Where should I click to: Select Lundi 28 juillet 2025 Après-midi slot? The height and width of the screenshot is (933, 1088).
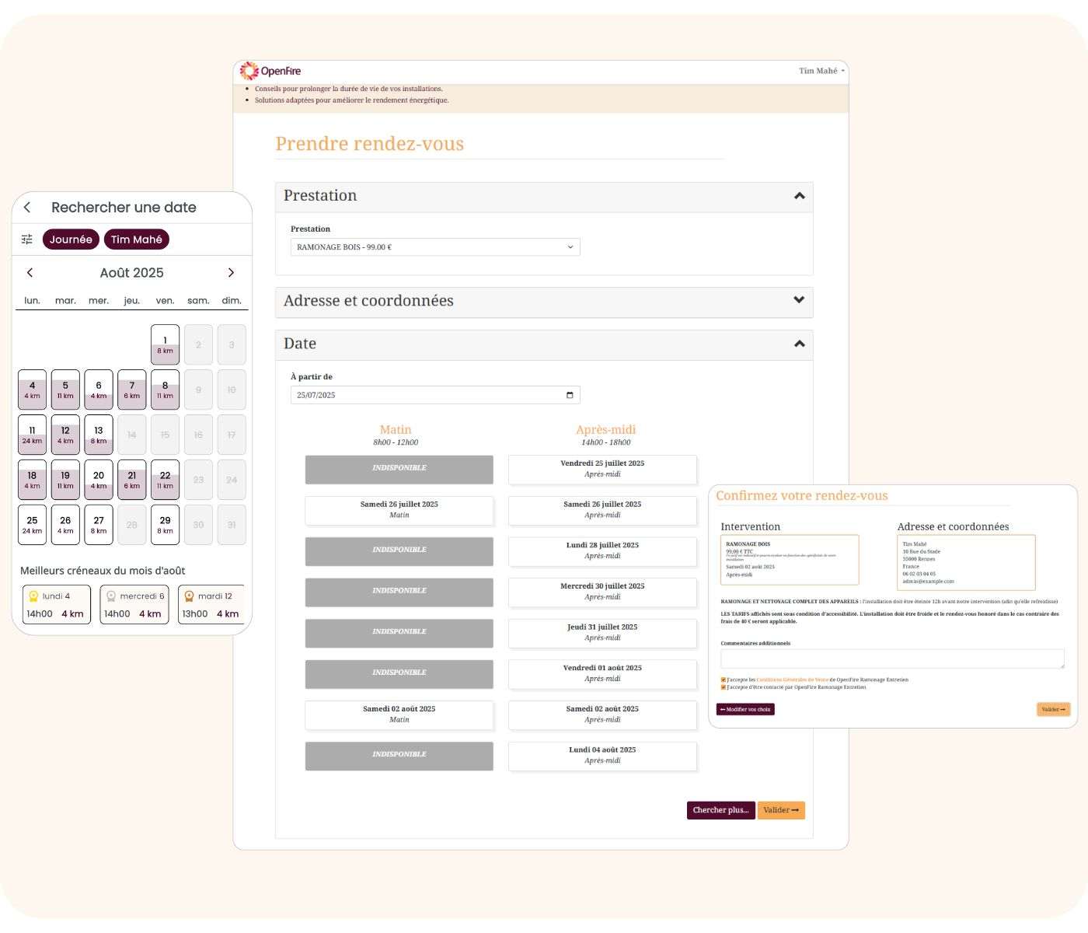click(602, 550)
